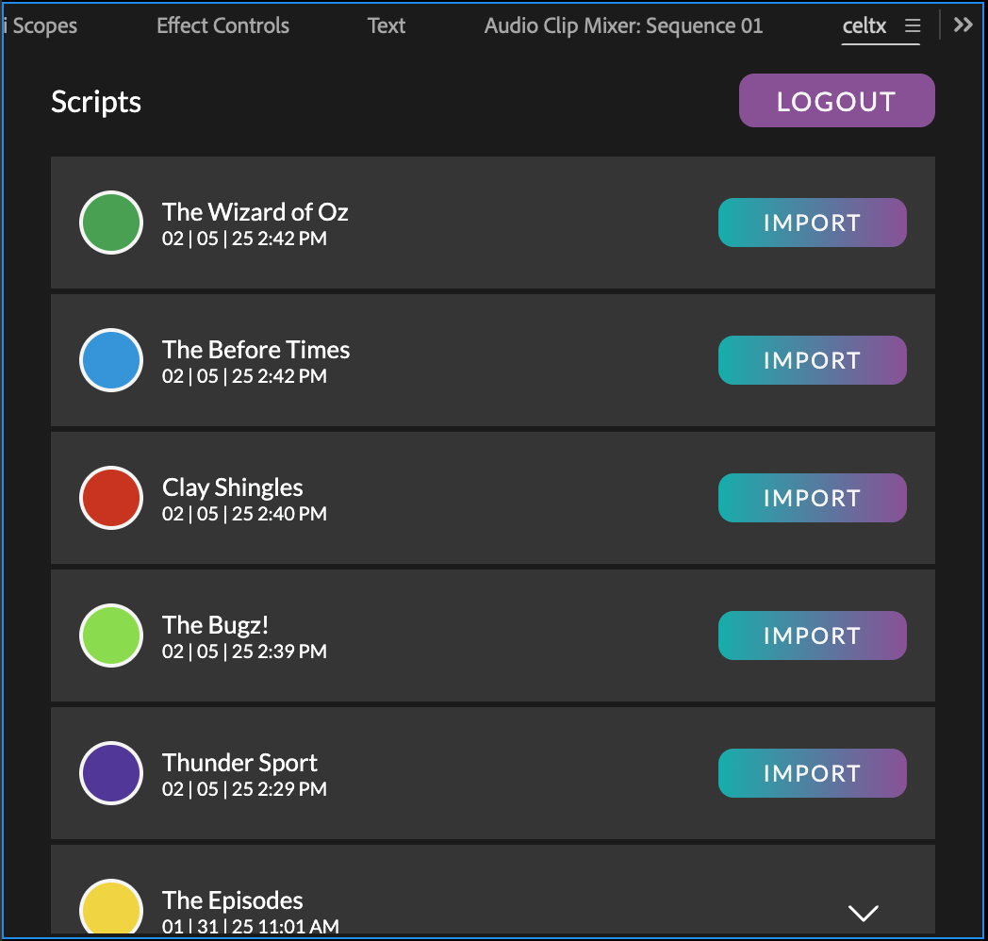Screen dimensions: 988x941
Task: Import the Clay Shingles script
Action: 813,498
